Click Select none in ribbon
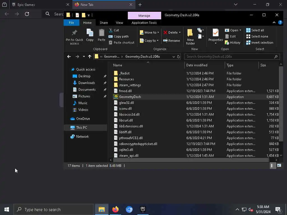The image size is (287, 215). tap(257, 36)
